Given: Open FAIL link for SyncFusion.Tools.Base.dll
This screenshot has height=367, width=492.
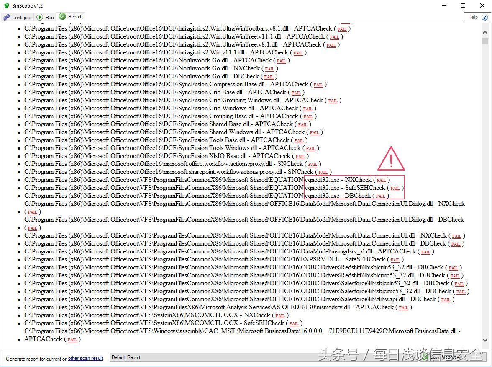Looking at the screenshot, I should pyautogui.click(x=299, y=140).
